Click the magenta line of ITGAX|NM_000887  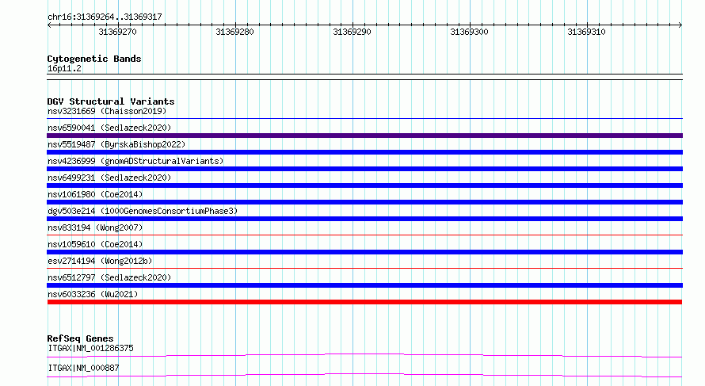click(x=364, y=375)
